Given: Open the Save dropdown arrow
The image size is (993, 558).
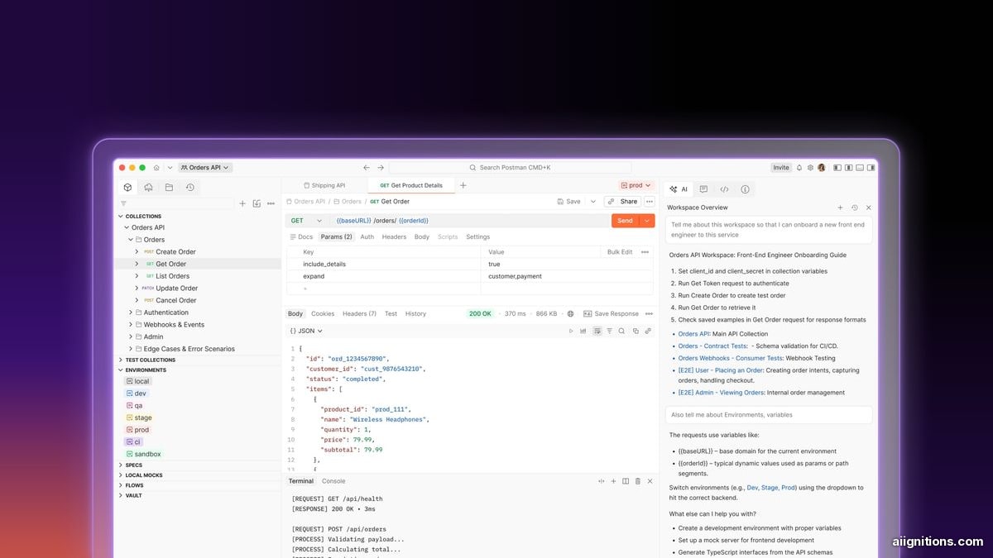Looking at the screenshot, I should [592, 202].
